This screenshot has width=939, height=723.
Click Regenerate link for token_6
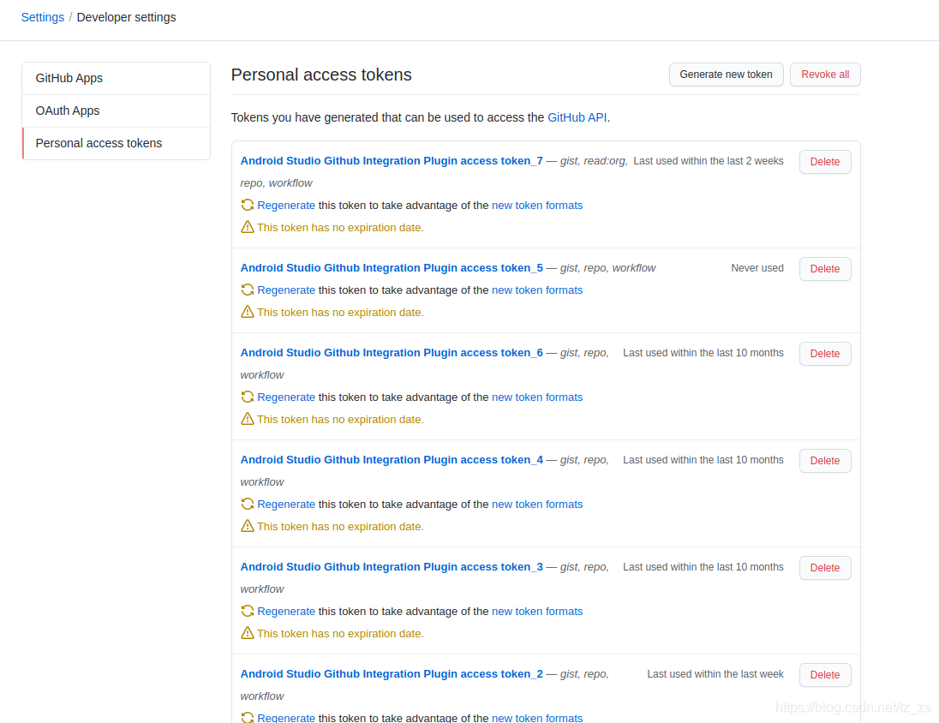(285, 397)
